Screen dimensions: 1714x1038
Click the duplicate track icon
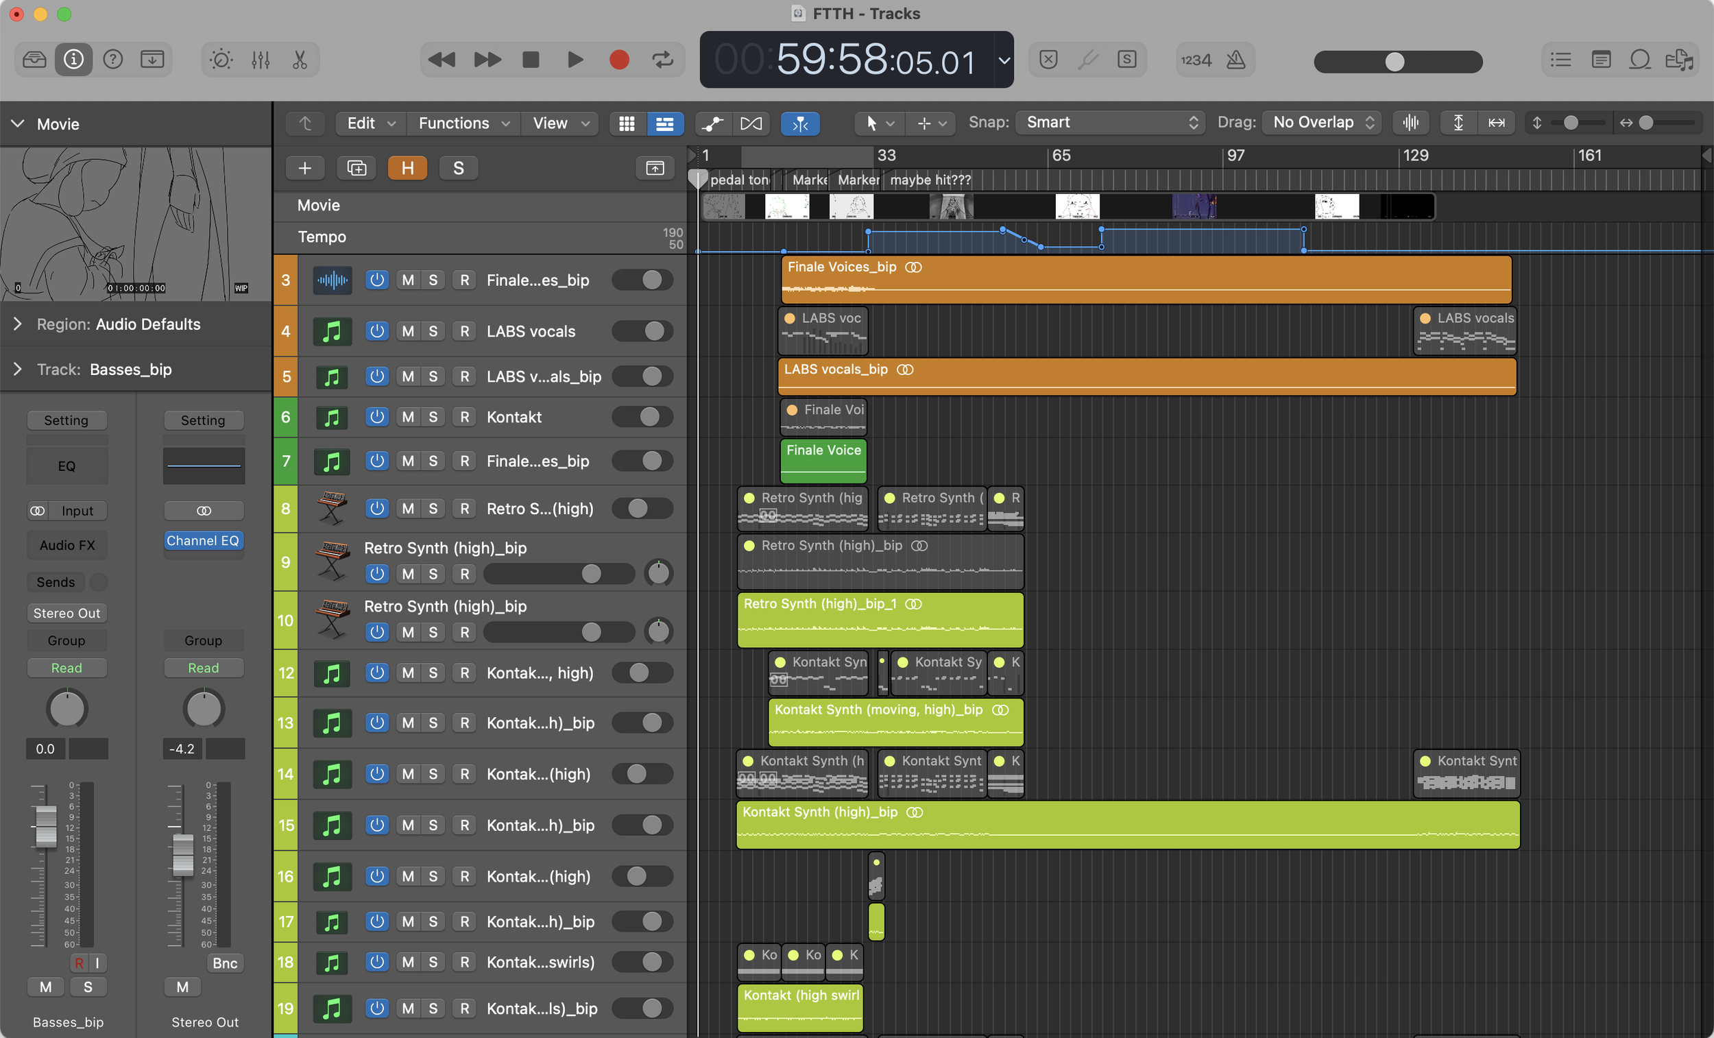pyautogui.click(x=356, y=168)
